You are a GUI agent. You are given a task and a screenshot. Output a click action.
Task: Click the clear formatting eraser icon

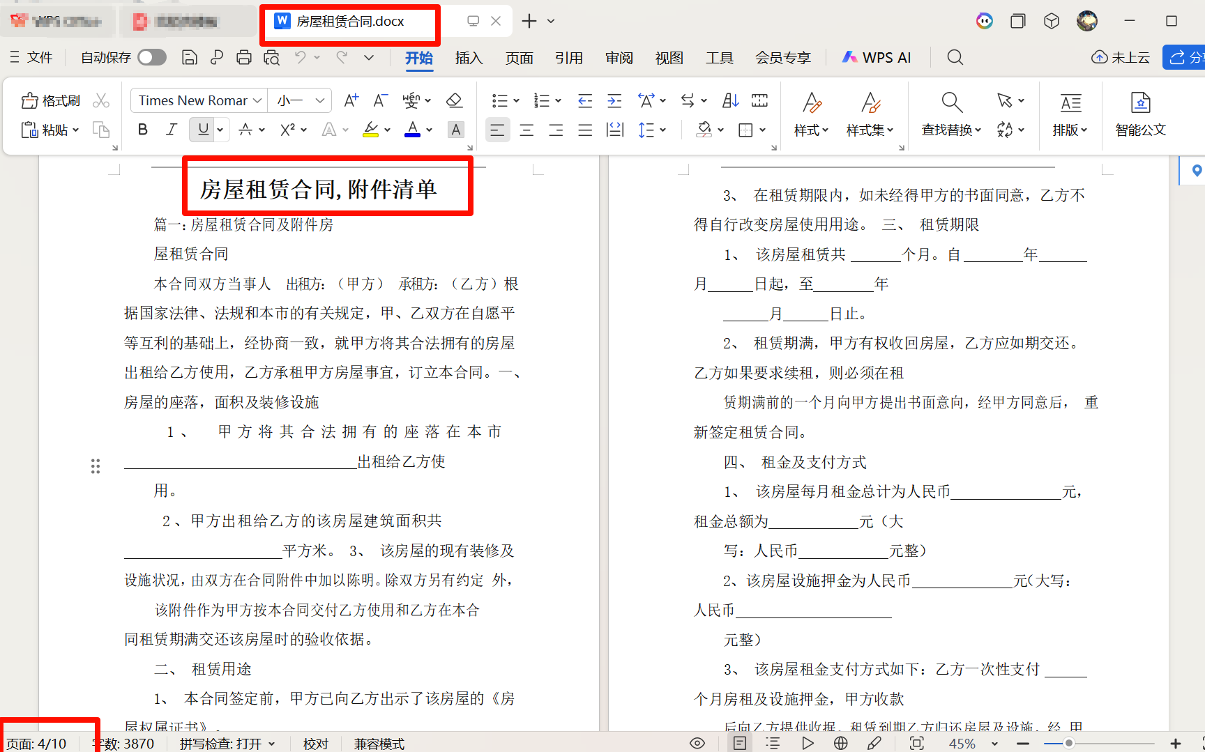[454, 100]
